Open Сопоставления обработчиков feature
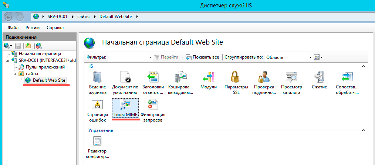The width and height of the screenshot is (375, 165). [x=347, y=83]
